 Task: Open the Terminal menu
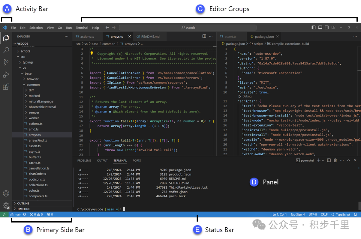(x=82, y=28)
